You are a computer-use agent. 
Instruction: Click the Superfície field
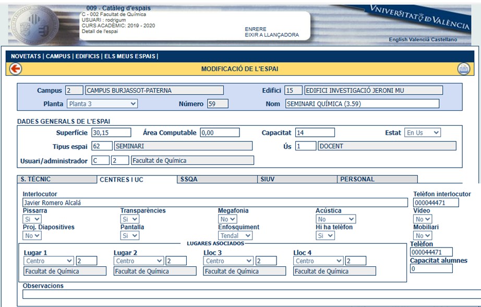point(111,133)
